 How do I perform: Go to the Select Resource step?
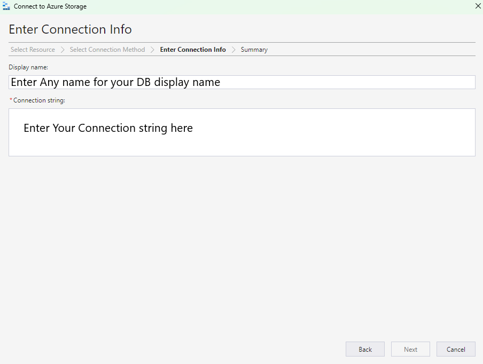point(33,50)
